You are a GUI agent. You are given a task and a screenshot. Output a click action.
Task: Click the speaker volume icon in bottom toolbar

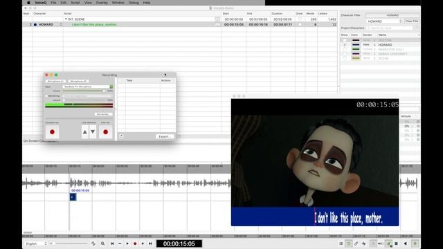point(406,243)
